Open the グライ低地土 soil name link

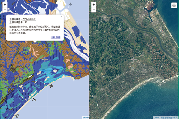click(x=29, y=19)
